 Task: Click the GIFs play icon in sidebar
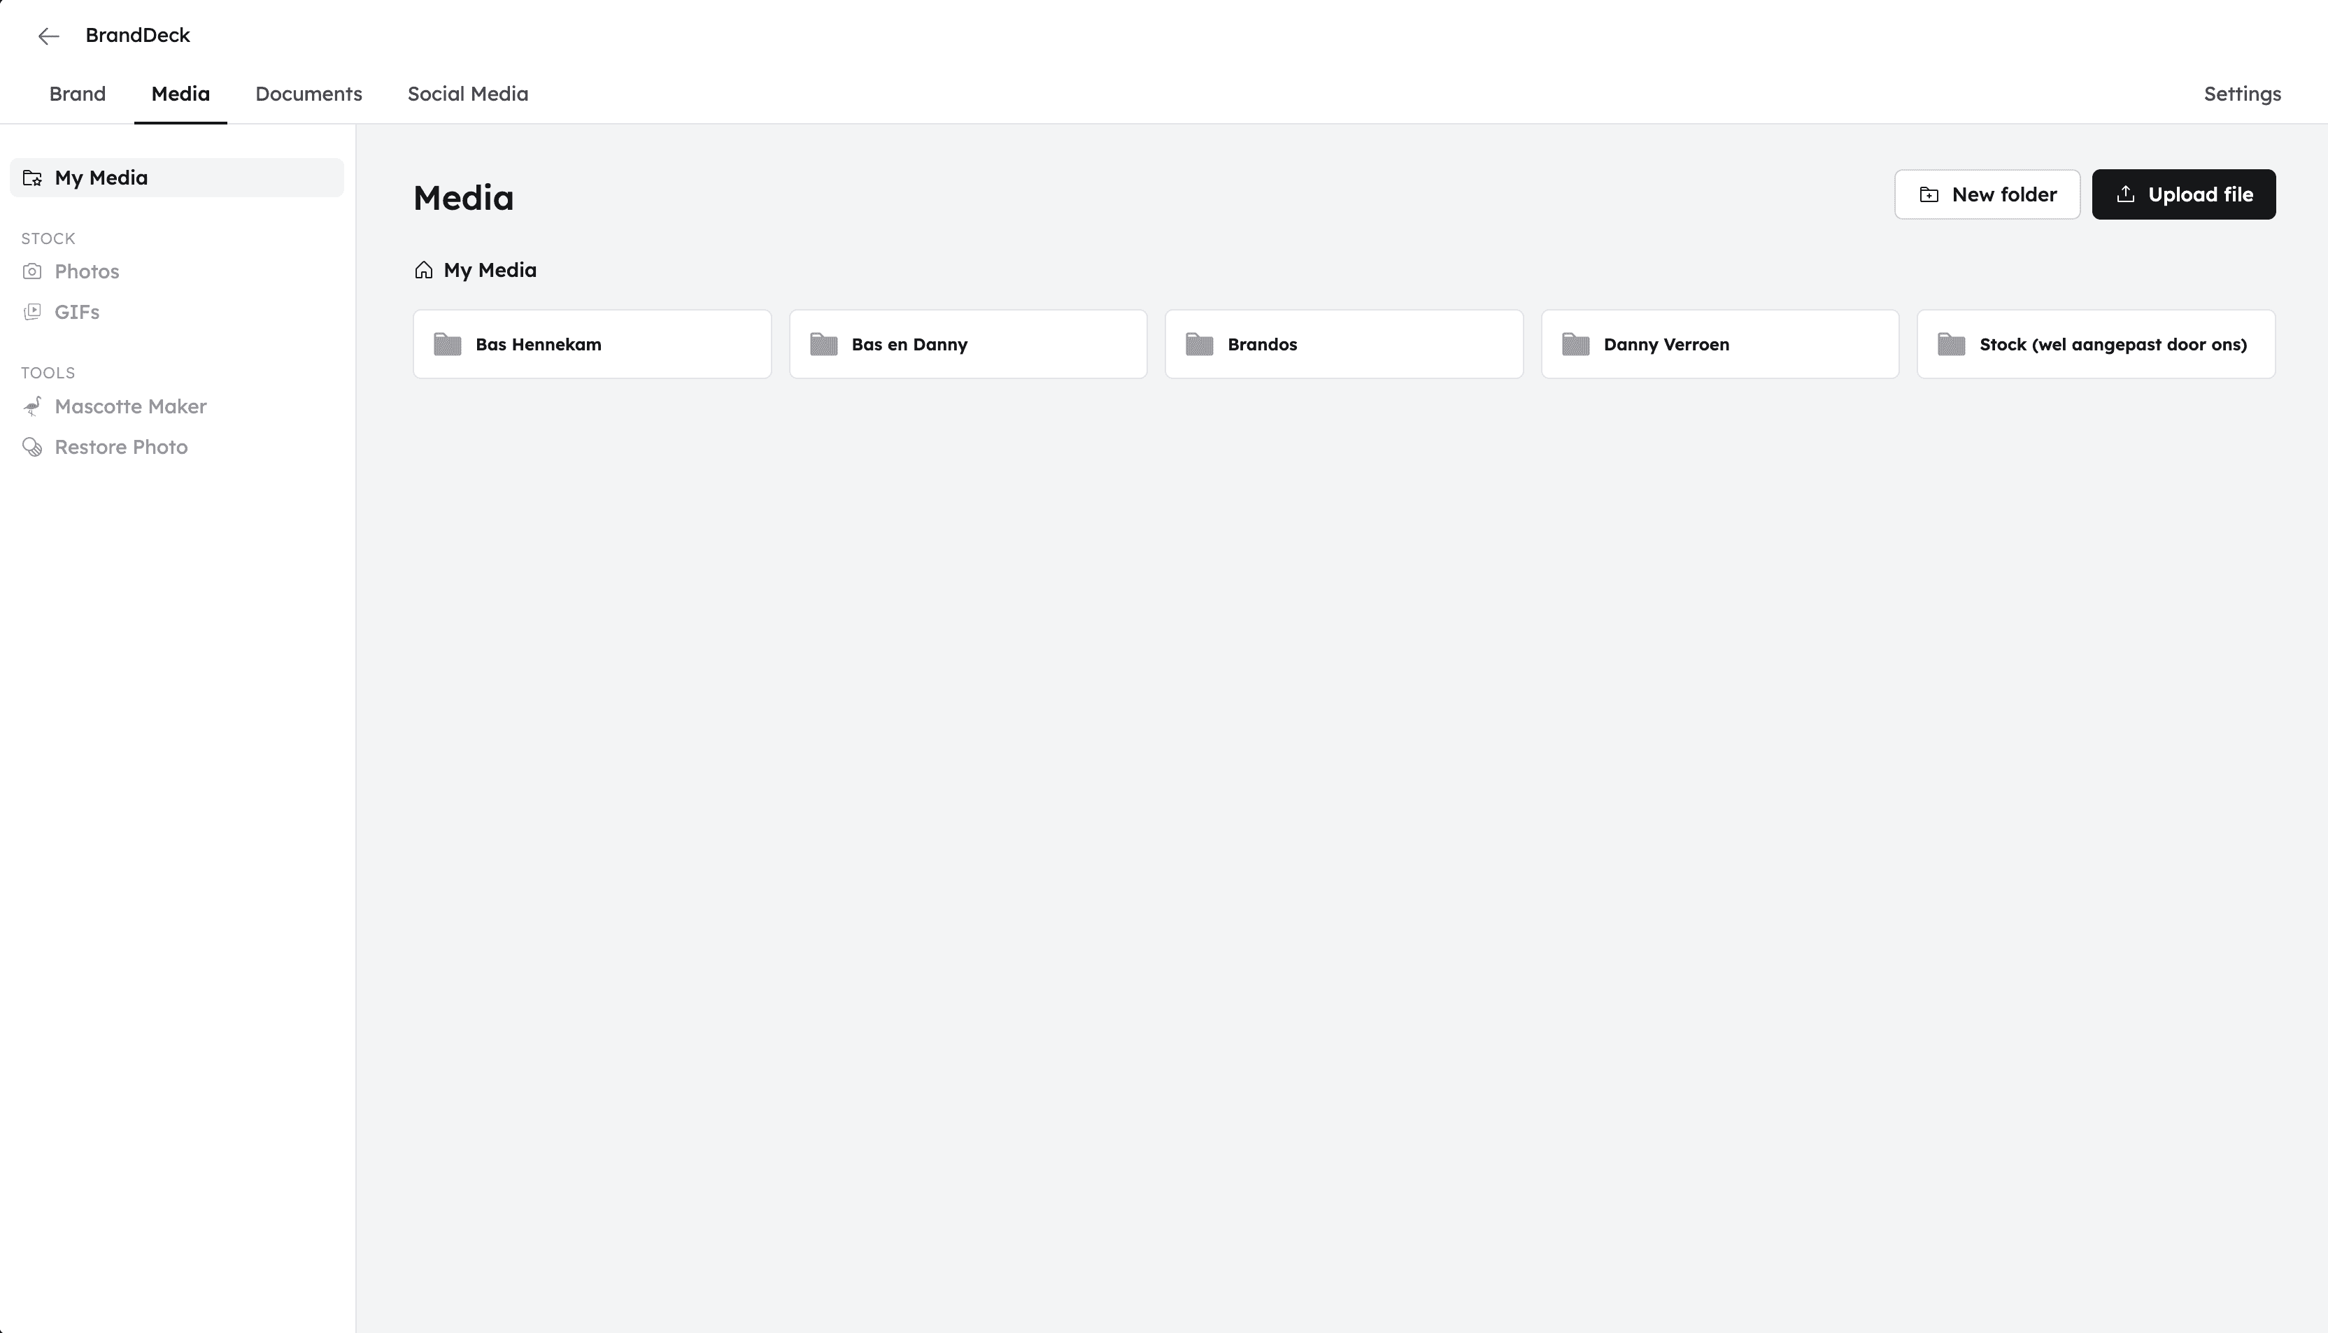32,312
